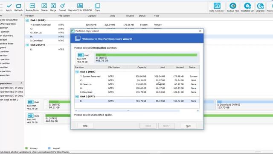Click Disk2 icon in wizard disk map
The image size is (273, 154).
(81, 55)
